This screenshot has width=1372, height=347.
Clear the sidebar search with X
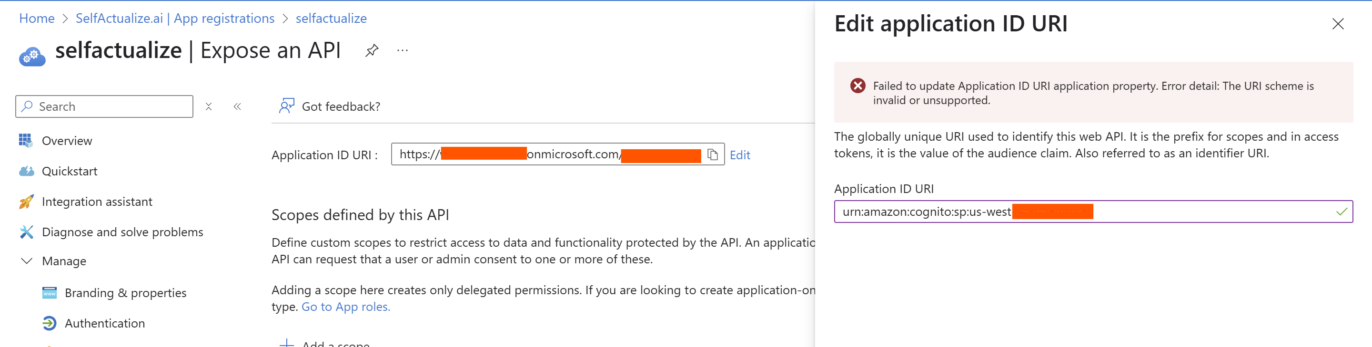(209, 106)
